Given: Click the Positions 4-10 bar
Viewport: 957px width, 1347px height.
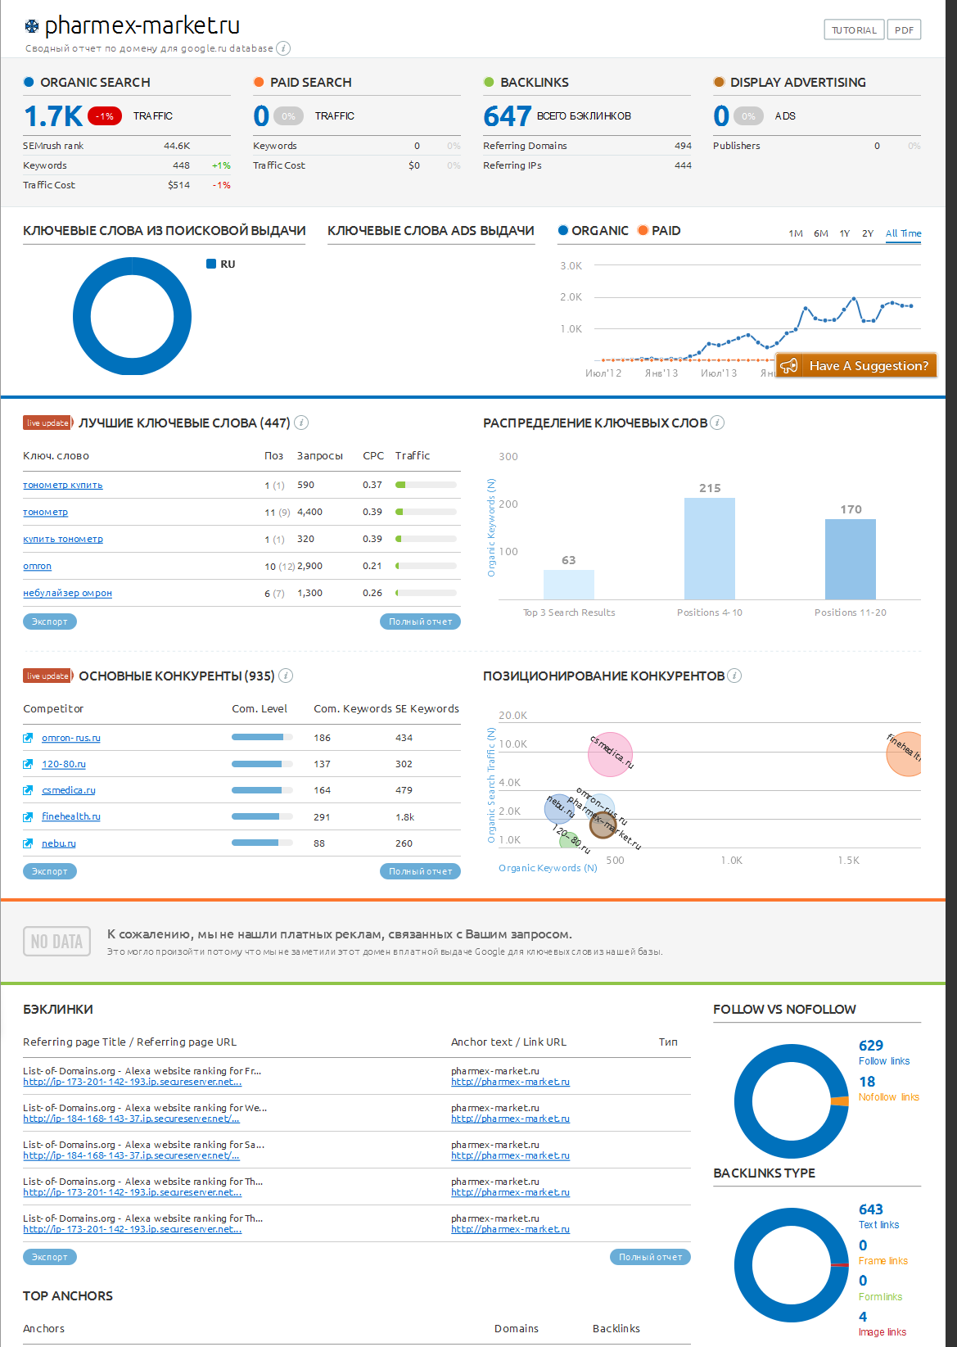Looking at the screenshot, I should pos(709,548).
